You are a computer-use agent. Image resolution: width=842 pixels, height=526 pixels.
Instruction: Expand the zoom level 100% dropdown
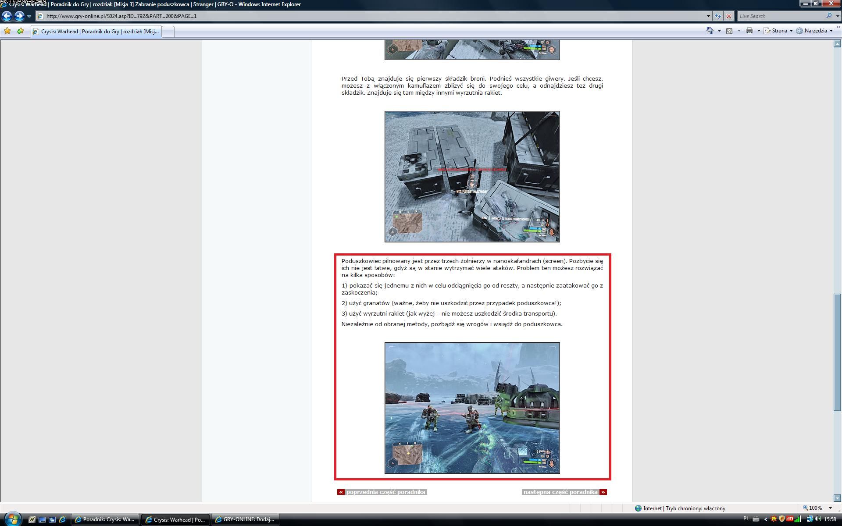830,508
